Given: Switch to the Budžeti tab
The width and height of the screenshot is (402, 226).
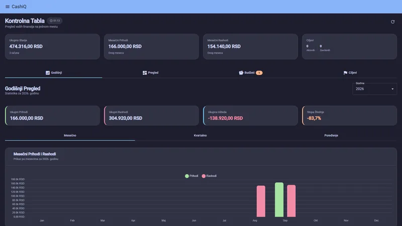Looking at the screenshot, I should pyautogui.click(x=250, y=73).
